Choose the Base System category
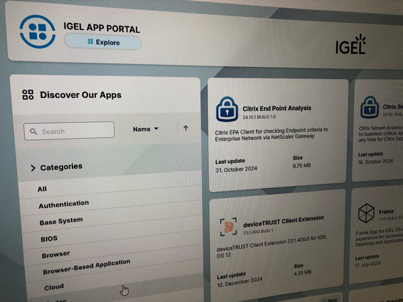 61,221
